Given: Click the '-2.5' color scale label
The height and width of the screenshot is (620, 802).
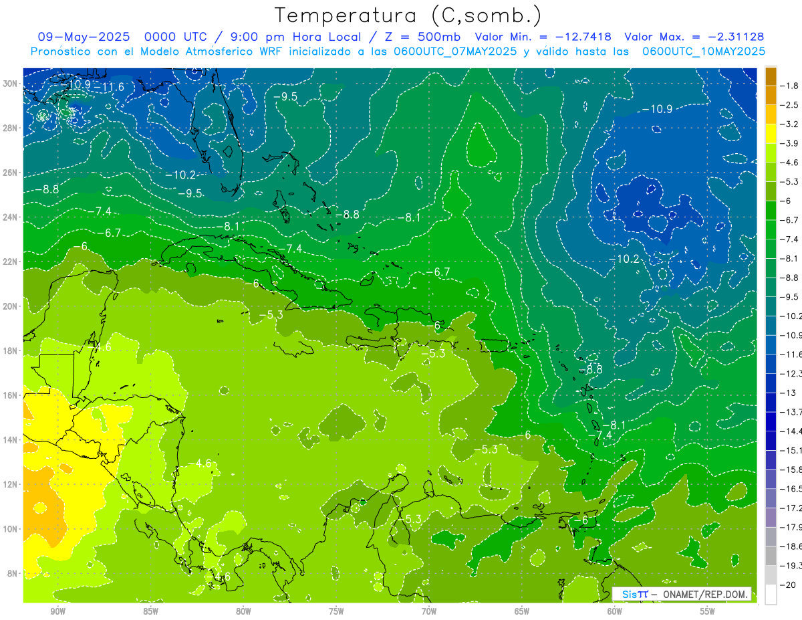Looking at the screenshot, I should point(791,105).
